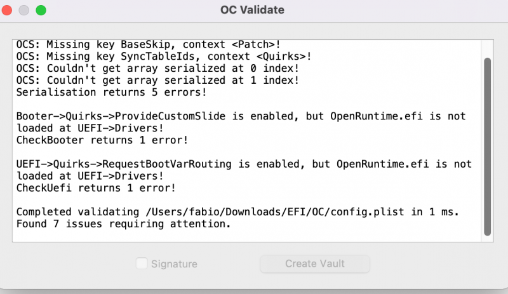The height and width of the screenshot is (294, 508).
Task: Click the array serialized at 1 index line
Action: (157, 80)
